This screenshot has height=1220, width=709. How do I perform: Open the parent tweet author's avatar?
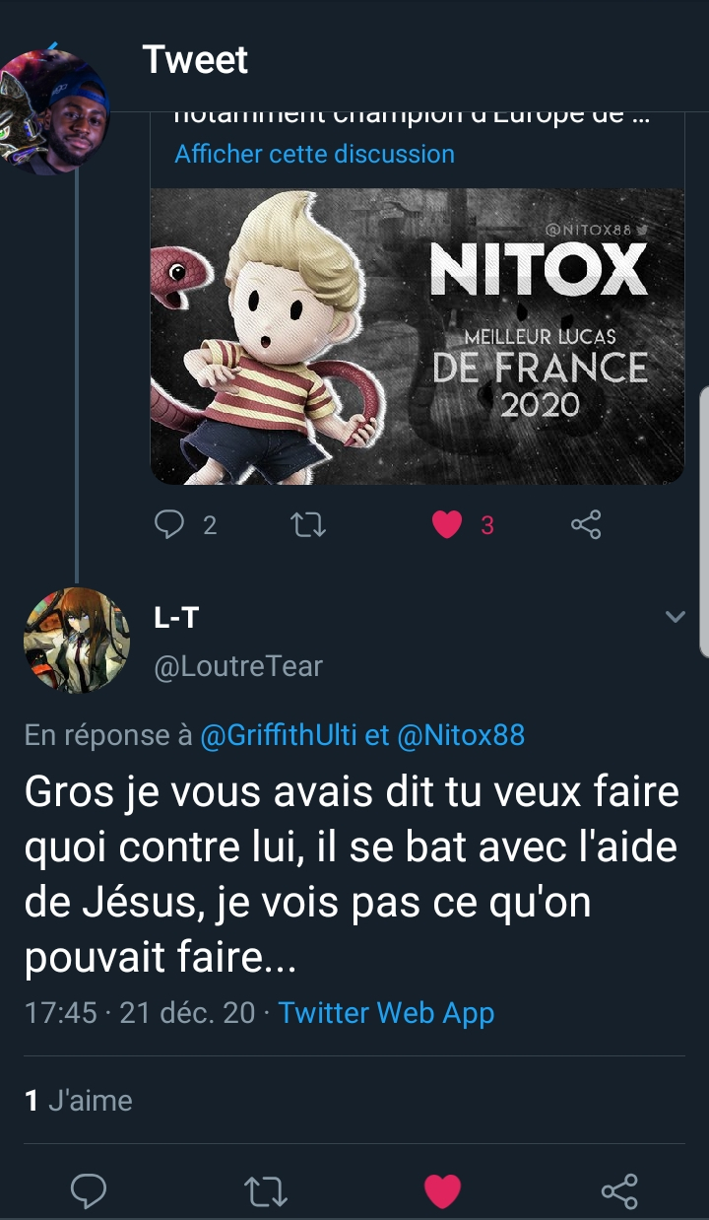pyautogui.click(x=54, y=110)
